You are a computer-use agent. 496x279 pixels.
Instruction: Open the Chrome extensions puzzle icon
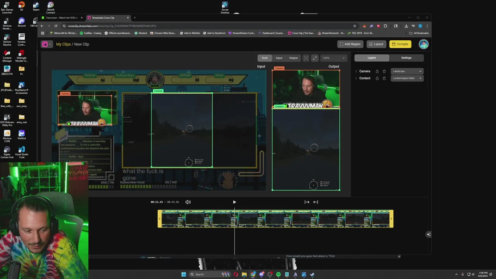(x=385, y=26)
